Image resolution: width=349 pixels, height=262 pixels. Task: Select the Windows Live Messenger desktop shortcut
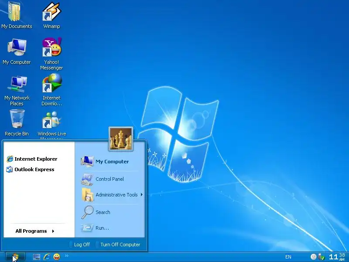click(51, 125)
